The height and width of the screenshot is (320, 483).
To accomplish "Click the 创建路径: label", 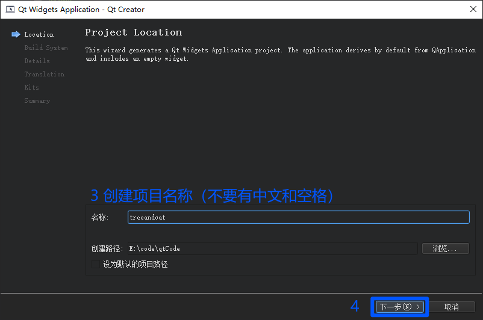I will [x=107, y=248].
